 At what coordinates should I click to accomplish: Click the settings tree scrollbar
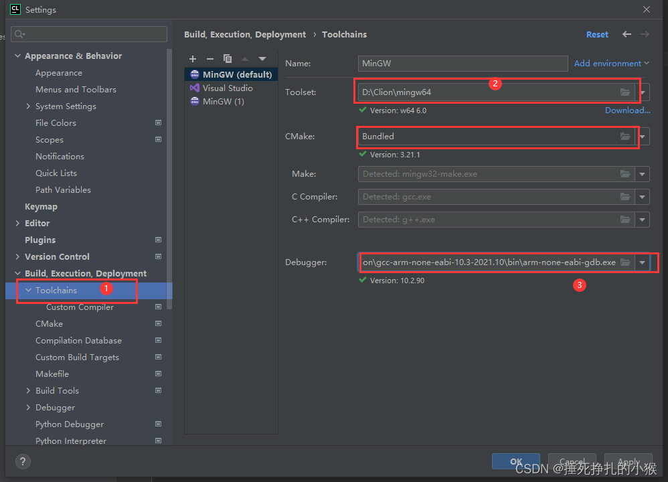pyautogui.click(x=169, y=179)
